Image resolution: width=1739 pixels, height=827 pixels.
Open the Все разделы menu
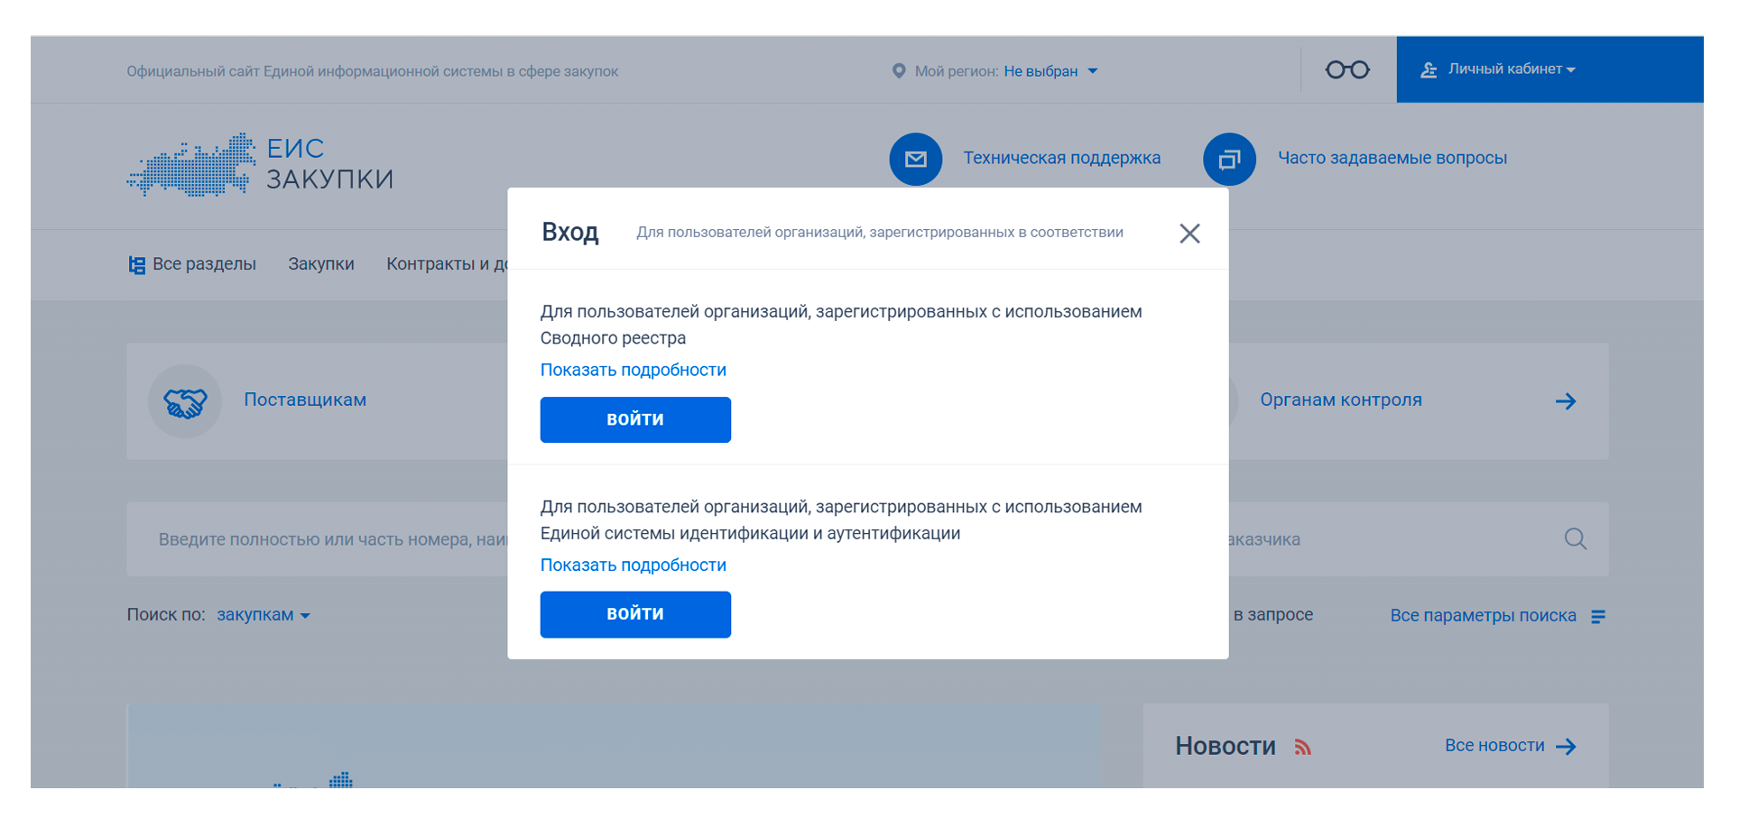(x=204, y=264)
